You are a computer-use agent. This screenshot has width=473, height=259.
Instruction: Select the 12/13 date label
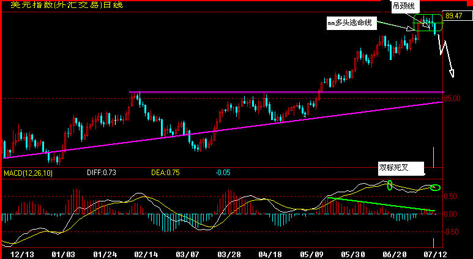click(x=22, y=254)
